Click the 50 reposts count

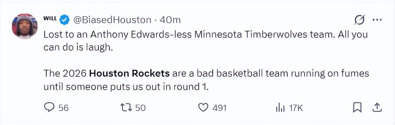[x=140, y=108]
